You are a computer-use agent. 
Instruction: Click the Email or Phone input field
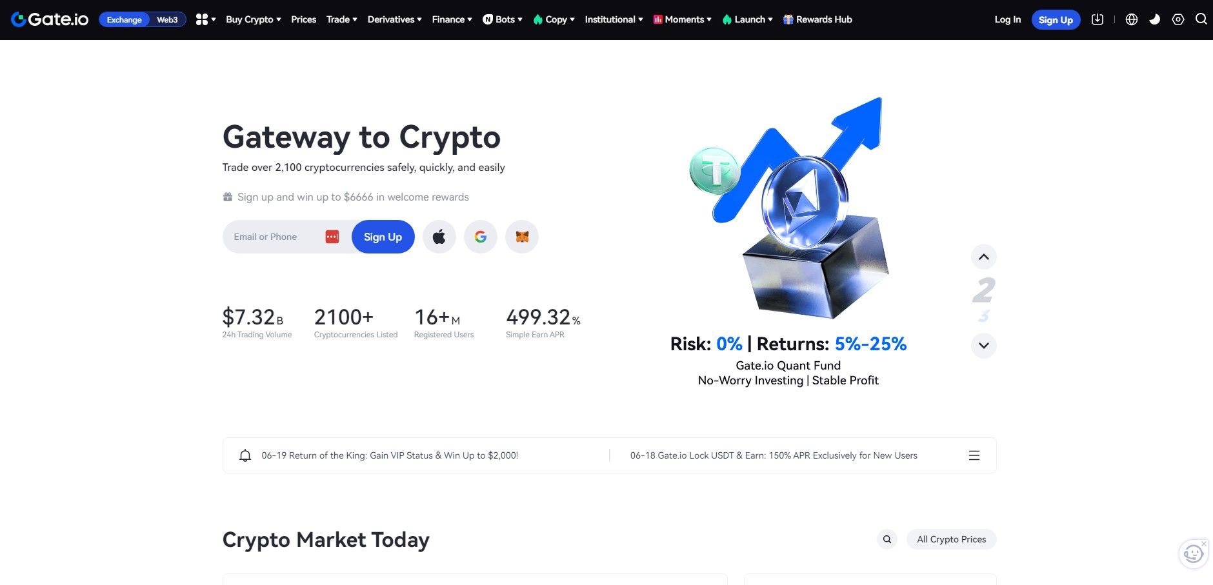(277, 237)
